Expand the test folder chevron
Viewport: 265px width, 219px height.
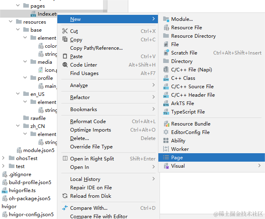tap(3, 166)
